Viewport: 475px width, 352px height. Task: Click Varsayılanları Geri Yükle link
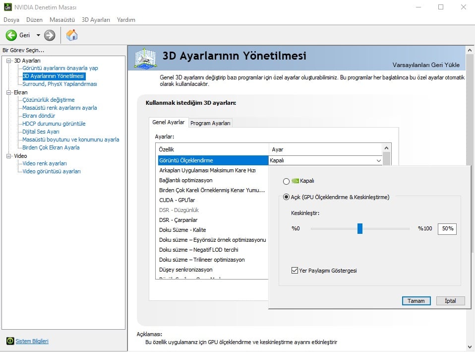point(426,65)
